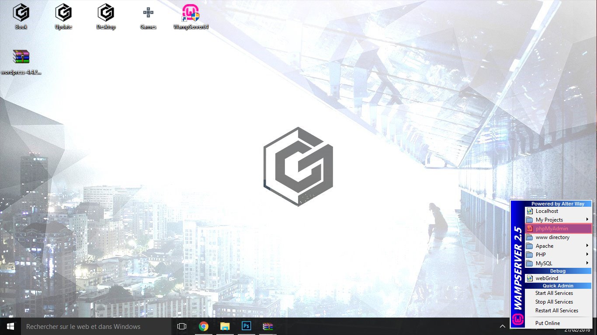Click Restart All Services
This screenshot has height=335, width=597.
[x=556, y=311]
